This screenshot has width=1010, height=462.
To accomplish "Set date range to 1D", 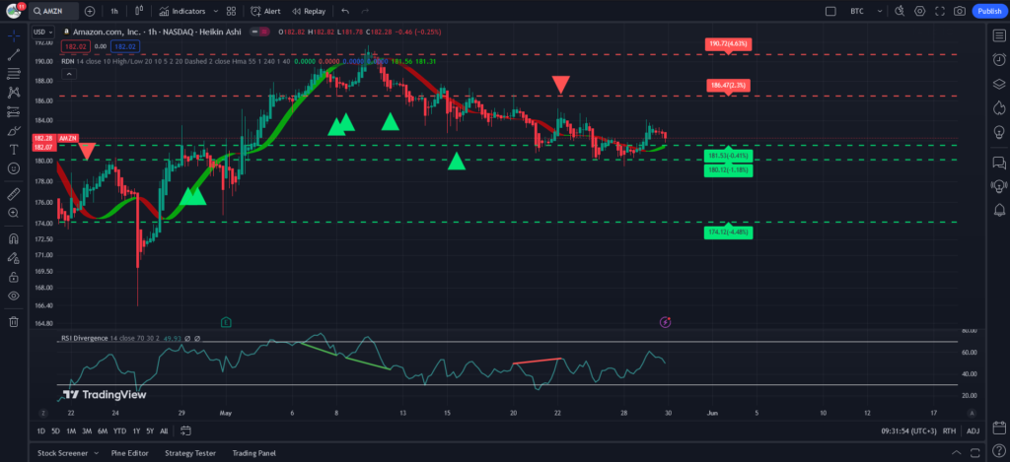I will coord(41,431).
